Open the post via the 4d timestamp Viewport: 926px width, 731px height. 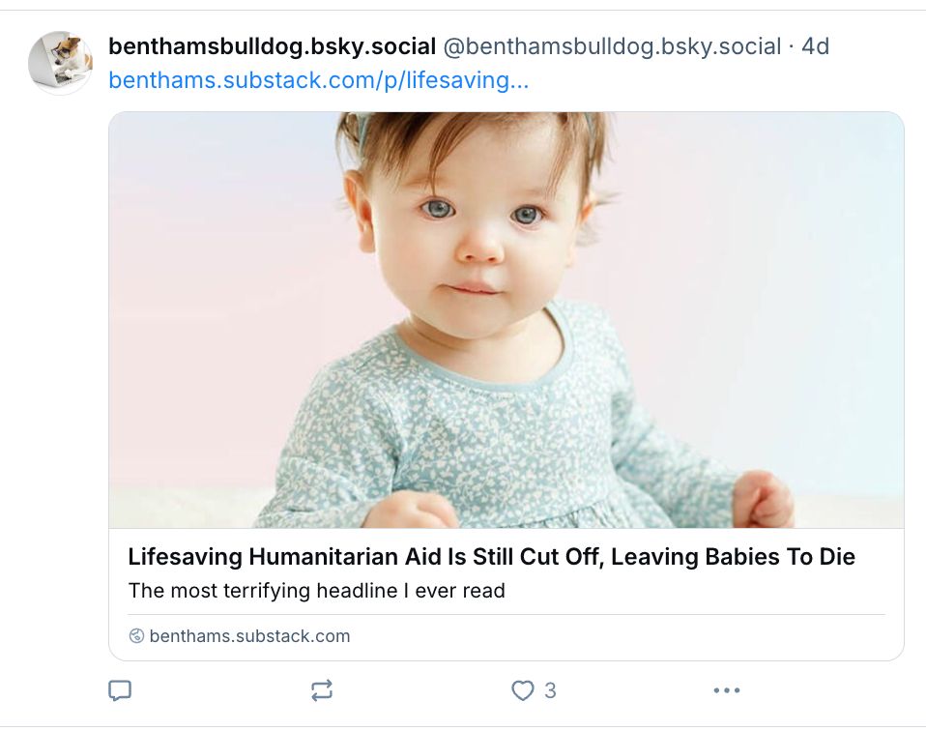click(x=815, y=45)
